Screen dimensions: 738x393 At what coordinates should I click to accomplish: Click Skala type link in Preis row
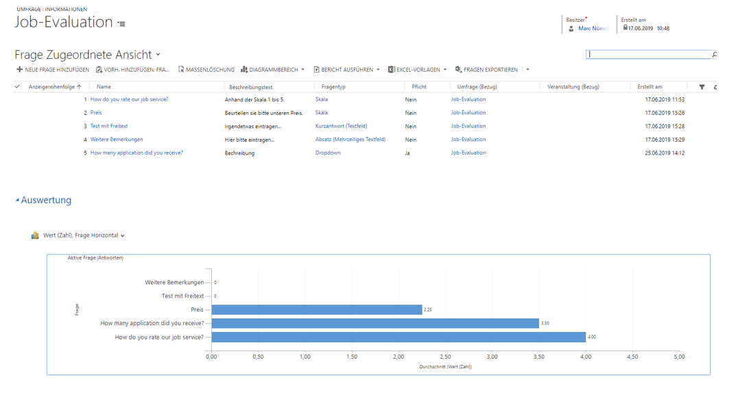click(x=322, y=113)
